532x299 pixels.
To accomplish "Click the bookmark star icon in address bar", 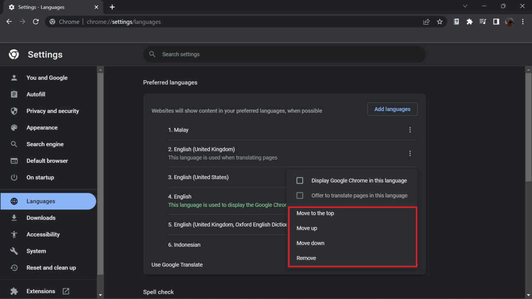I will pos(439,22).
